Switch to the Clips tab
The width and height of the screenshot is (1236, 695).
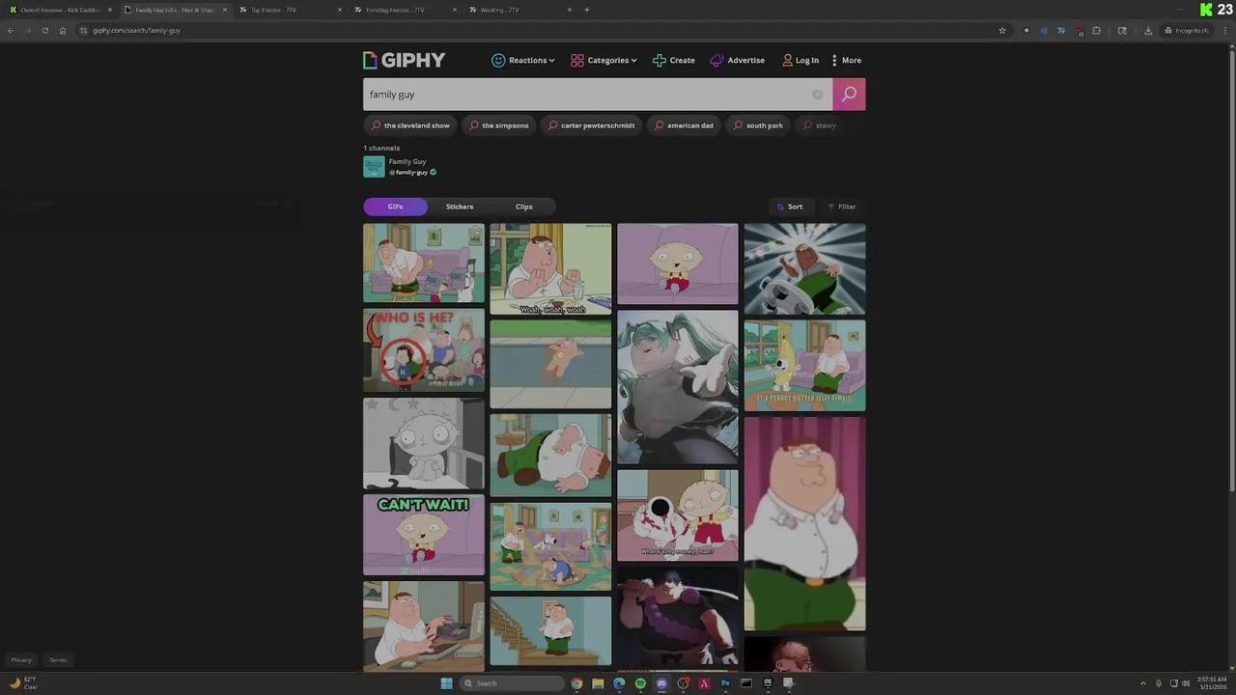click(x=523, y=207)
